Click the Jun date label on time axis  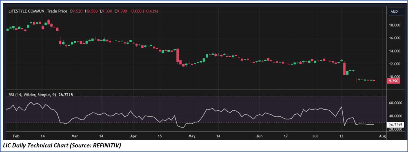[260, 136]
